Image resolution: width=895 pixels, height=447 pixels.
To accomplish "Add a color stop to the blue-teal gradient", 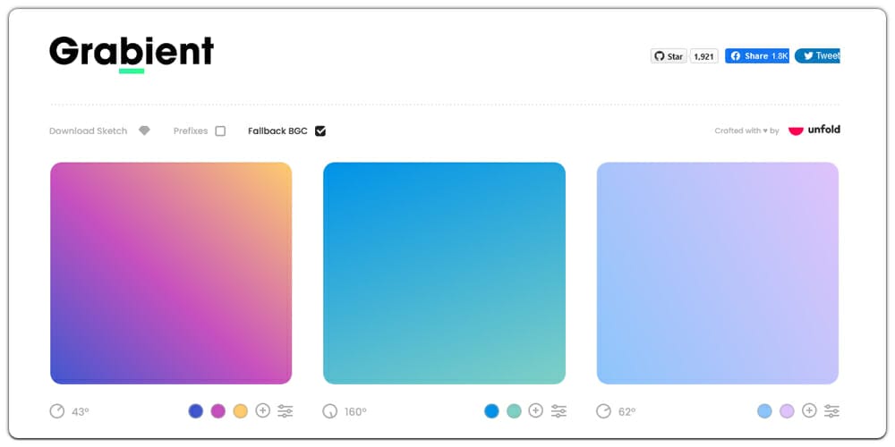I will [536, 411].
